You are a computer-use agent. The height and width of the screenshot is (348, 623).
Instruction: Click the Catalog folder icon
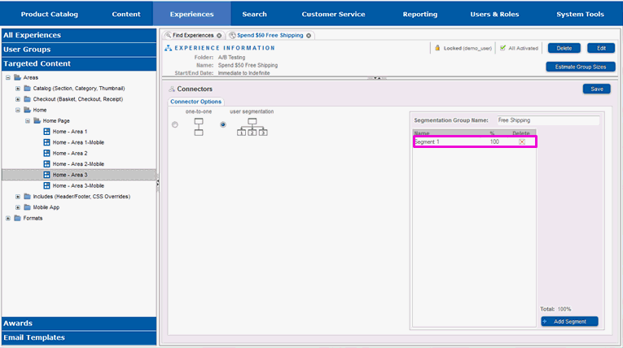pos(28,88)
